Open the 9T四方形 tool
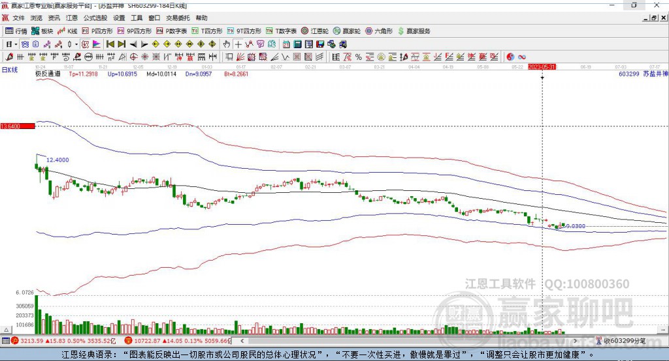 [244, 31]
